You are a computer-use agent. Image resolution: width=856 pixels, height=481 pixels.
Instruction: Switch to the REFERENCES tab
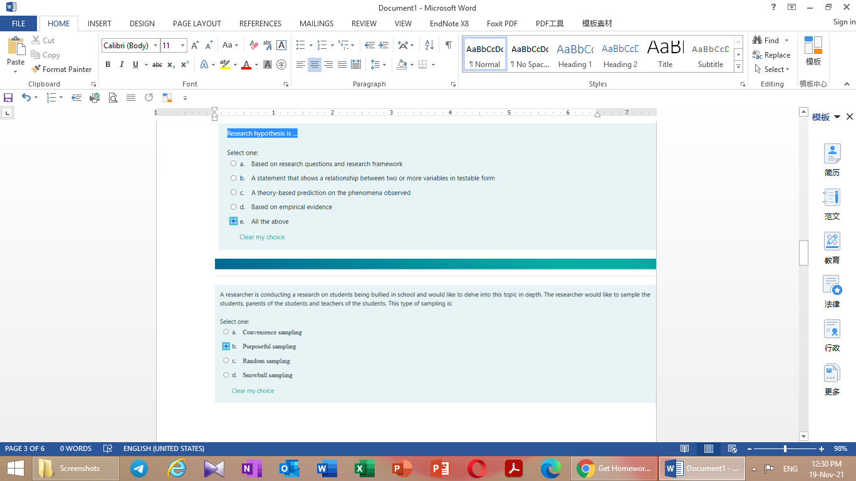260,23
